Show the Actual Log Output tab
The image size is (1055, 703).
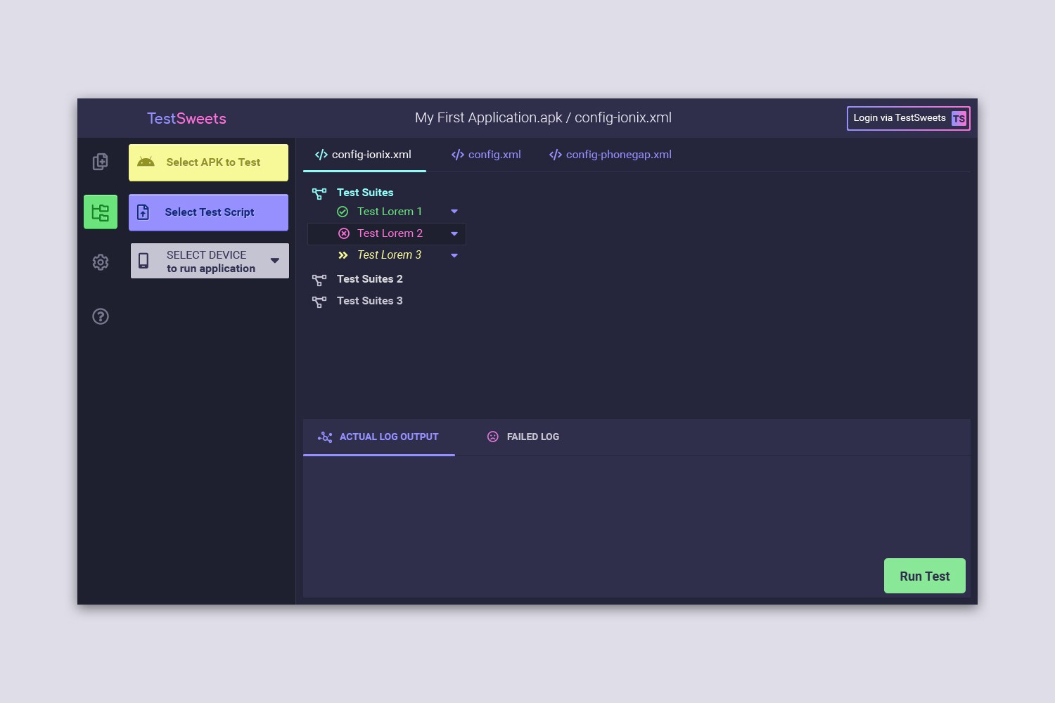379,437
